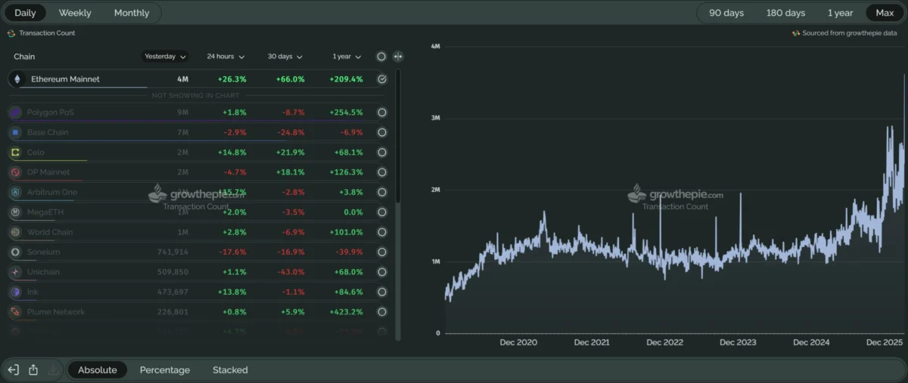908x383 pixels.
Task: Click the yellow Celo chain icon
Action: [x=16, y=153]
